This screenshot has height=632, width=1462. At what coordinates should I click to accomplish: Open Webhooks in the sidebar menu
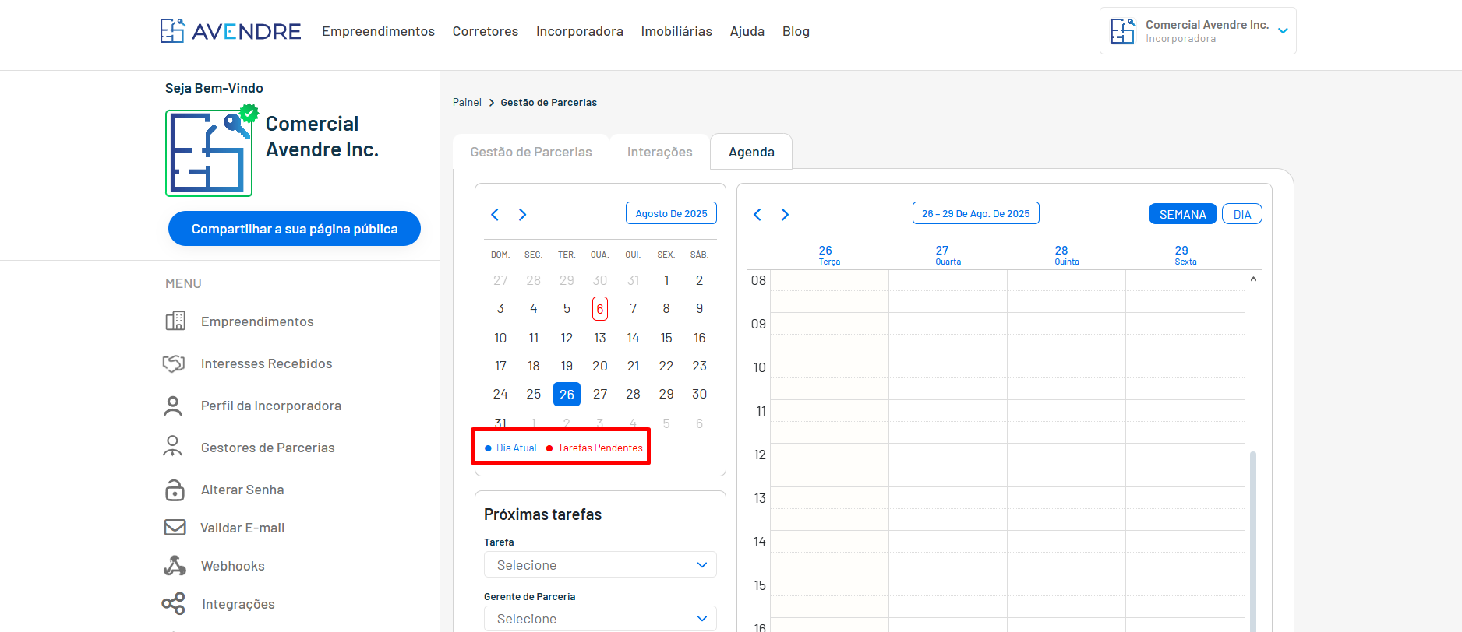click(x=233, y=566)
